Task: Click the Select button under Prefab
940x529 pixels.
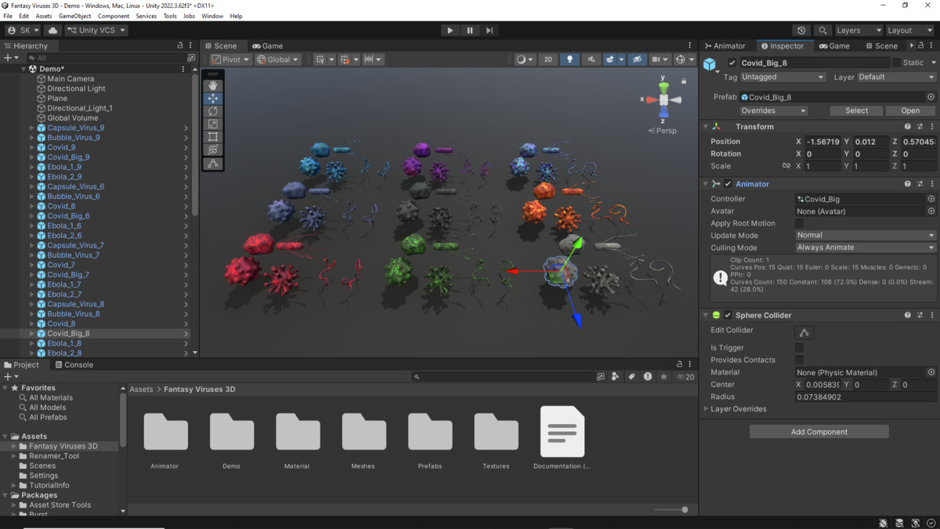Action: (x=855, y=110)
